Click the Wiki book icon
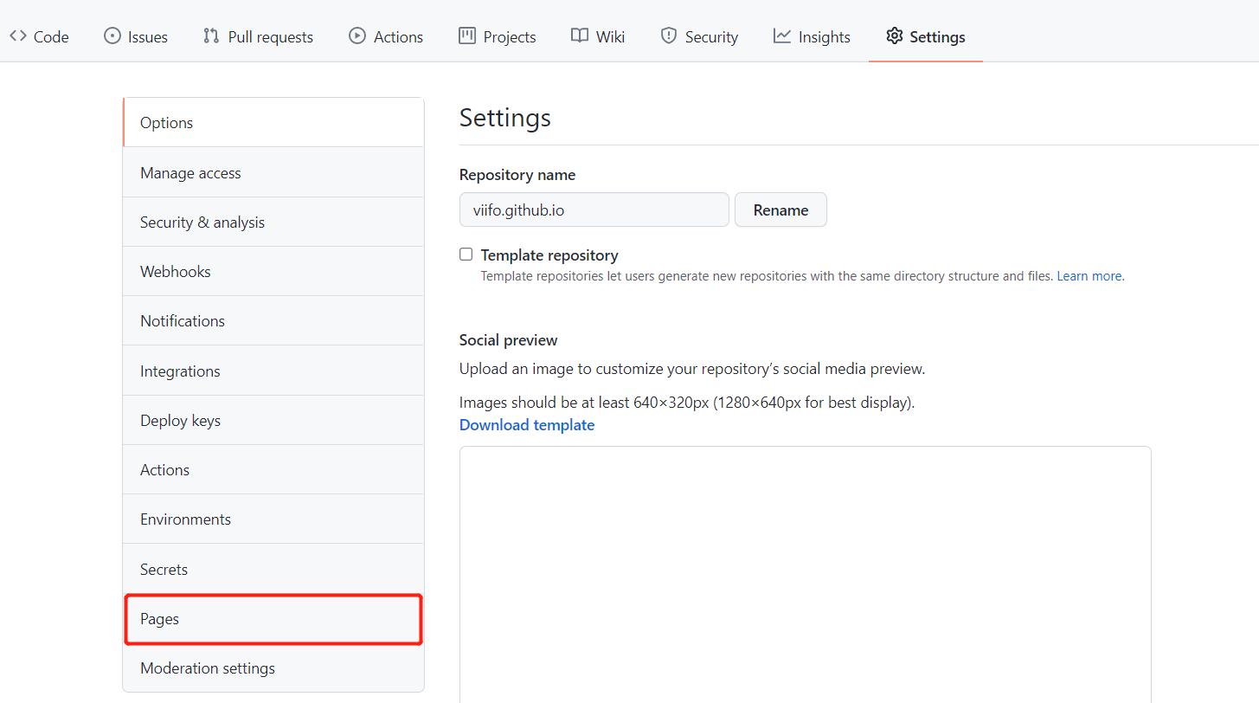This screenshot has width=1259, height=703. 580,36
